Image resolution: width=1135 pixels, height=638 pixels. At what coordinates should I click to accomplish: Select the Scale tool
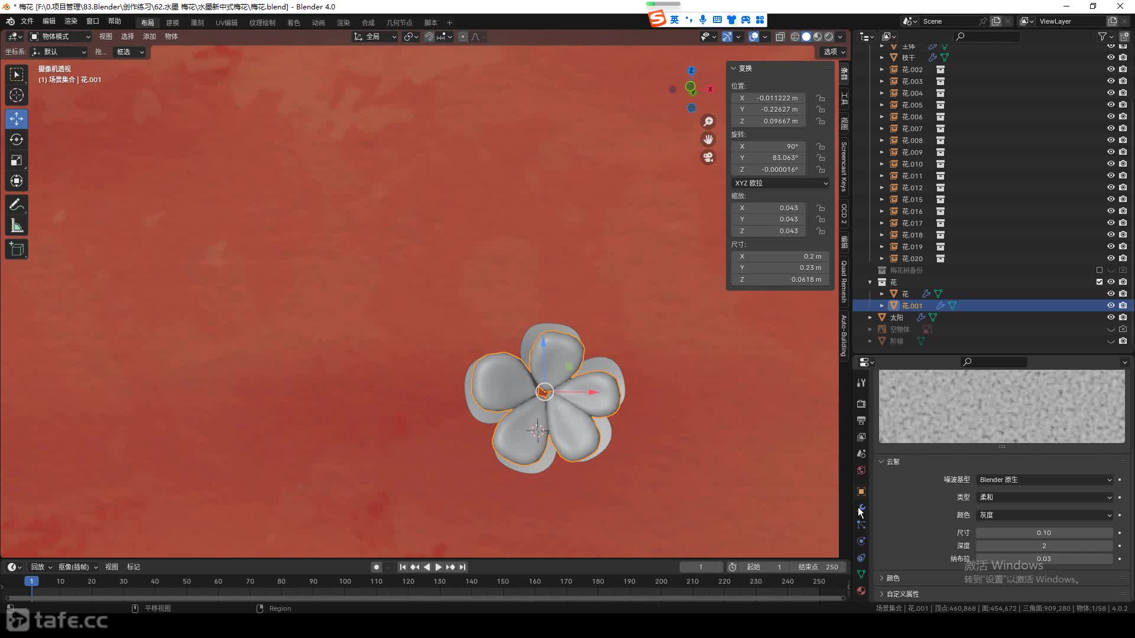tap(17, 160)
